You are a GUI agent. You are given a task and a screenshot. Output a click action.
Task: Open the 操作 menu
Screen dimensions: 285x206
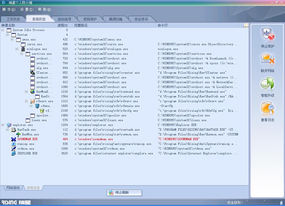9,9
